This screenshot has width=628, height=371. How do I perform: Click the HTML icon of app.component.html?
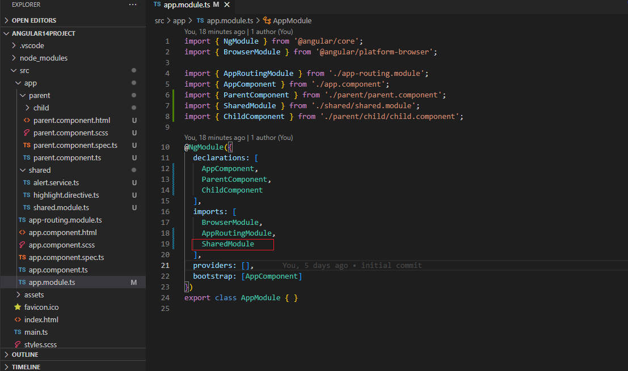22,232
